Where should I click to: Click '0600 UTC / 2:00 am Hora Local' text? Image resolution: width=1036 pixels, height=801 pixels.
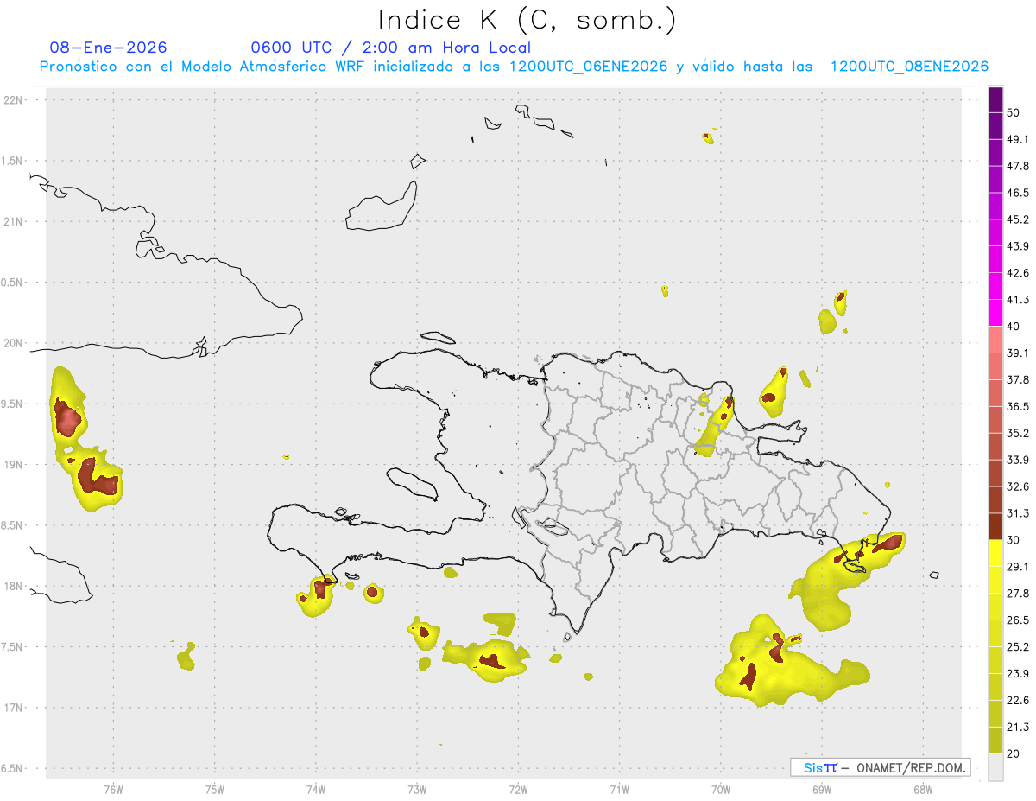390,48
